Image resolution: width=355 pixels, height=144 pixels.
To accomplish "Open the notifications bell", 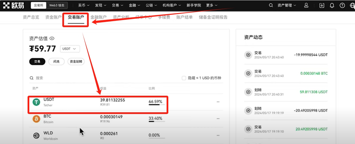I will [x=332, y=5].
